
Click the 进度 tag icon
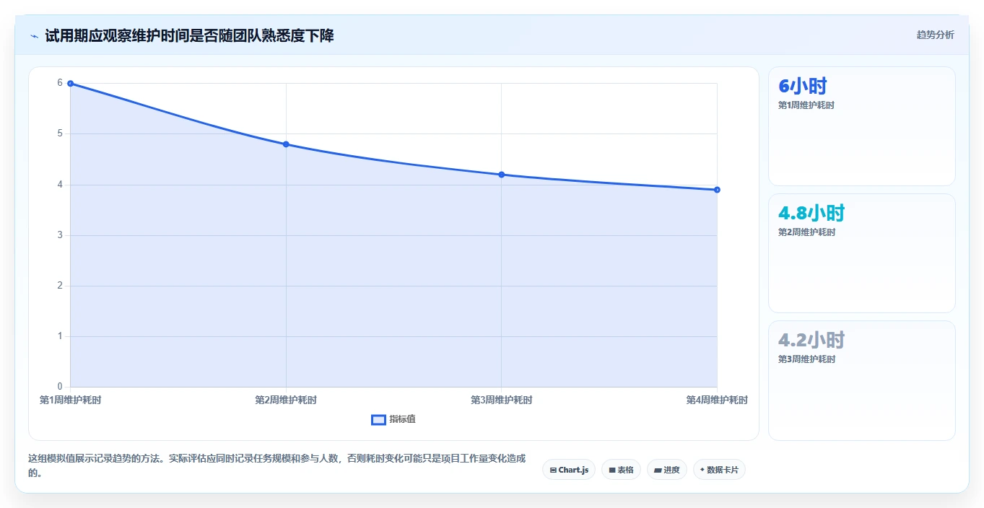click(658, 470)
